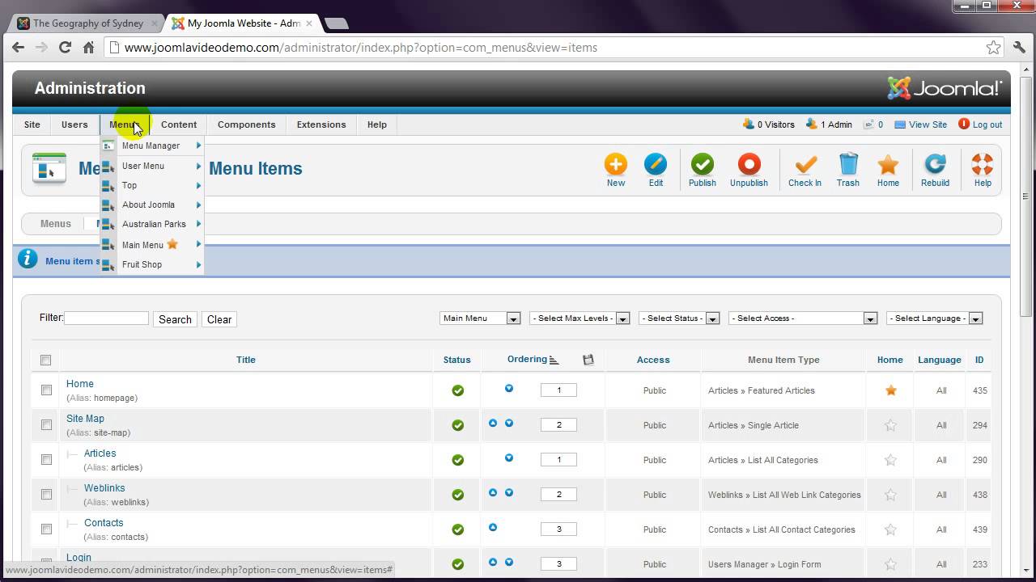The width and height of the screenshot is (1036, 582).
Task: Click the Edit pencil icon
Action: click(656, 164)
